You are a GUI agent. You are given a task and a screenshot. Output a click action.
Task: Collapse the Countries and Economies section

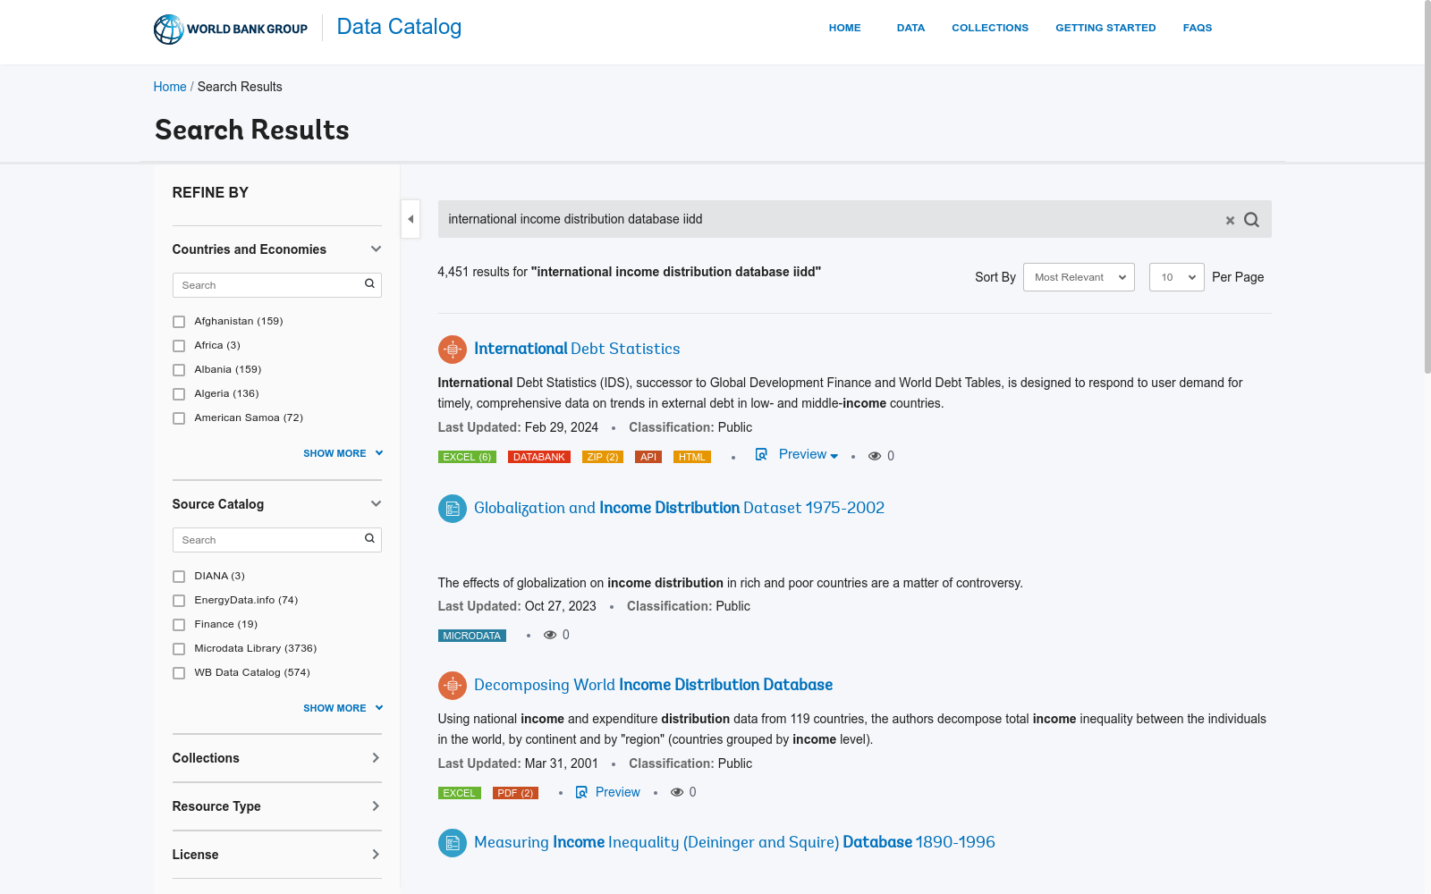(x=376, y=249)
